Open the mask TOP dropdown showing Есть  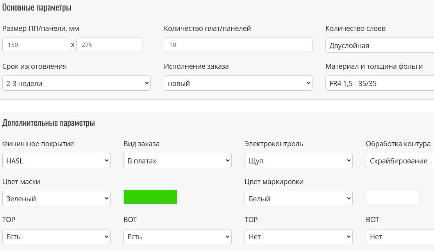(56, 237)
